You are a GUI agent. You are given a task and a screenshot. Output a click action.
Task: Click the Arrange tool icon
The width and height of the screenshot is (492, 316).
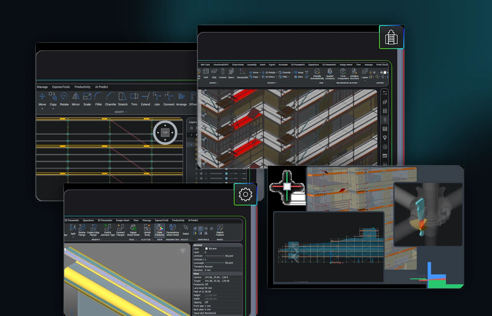(x=181, y=96)
